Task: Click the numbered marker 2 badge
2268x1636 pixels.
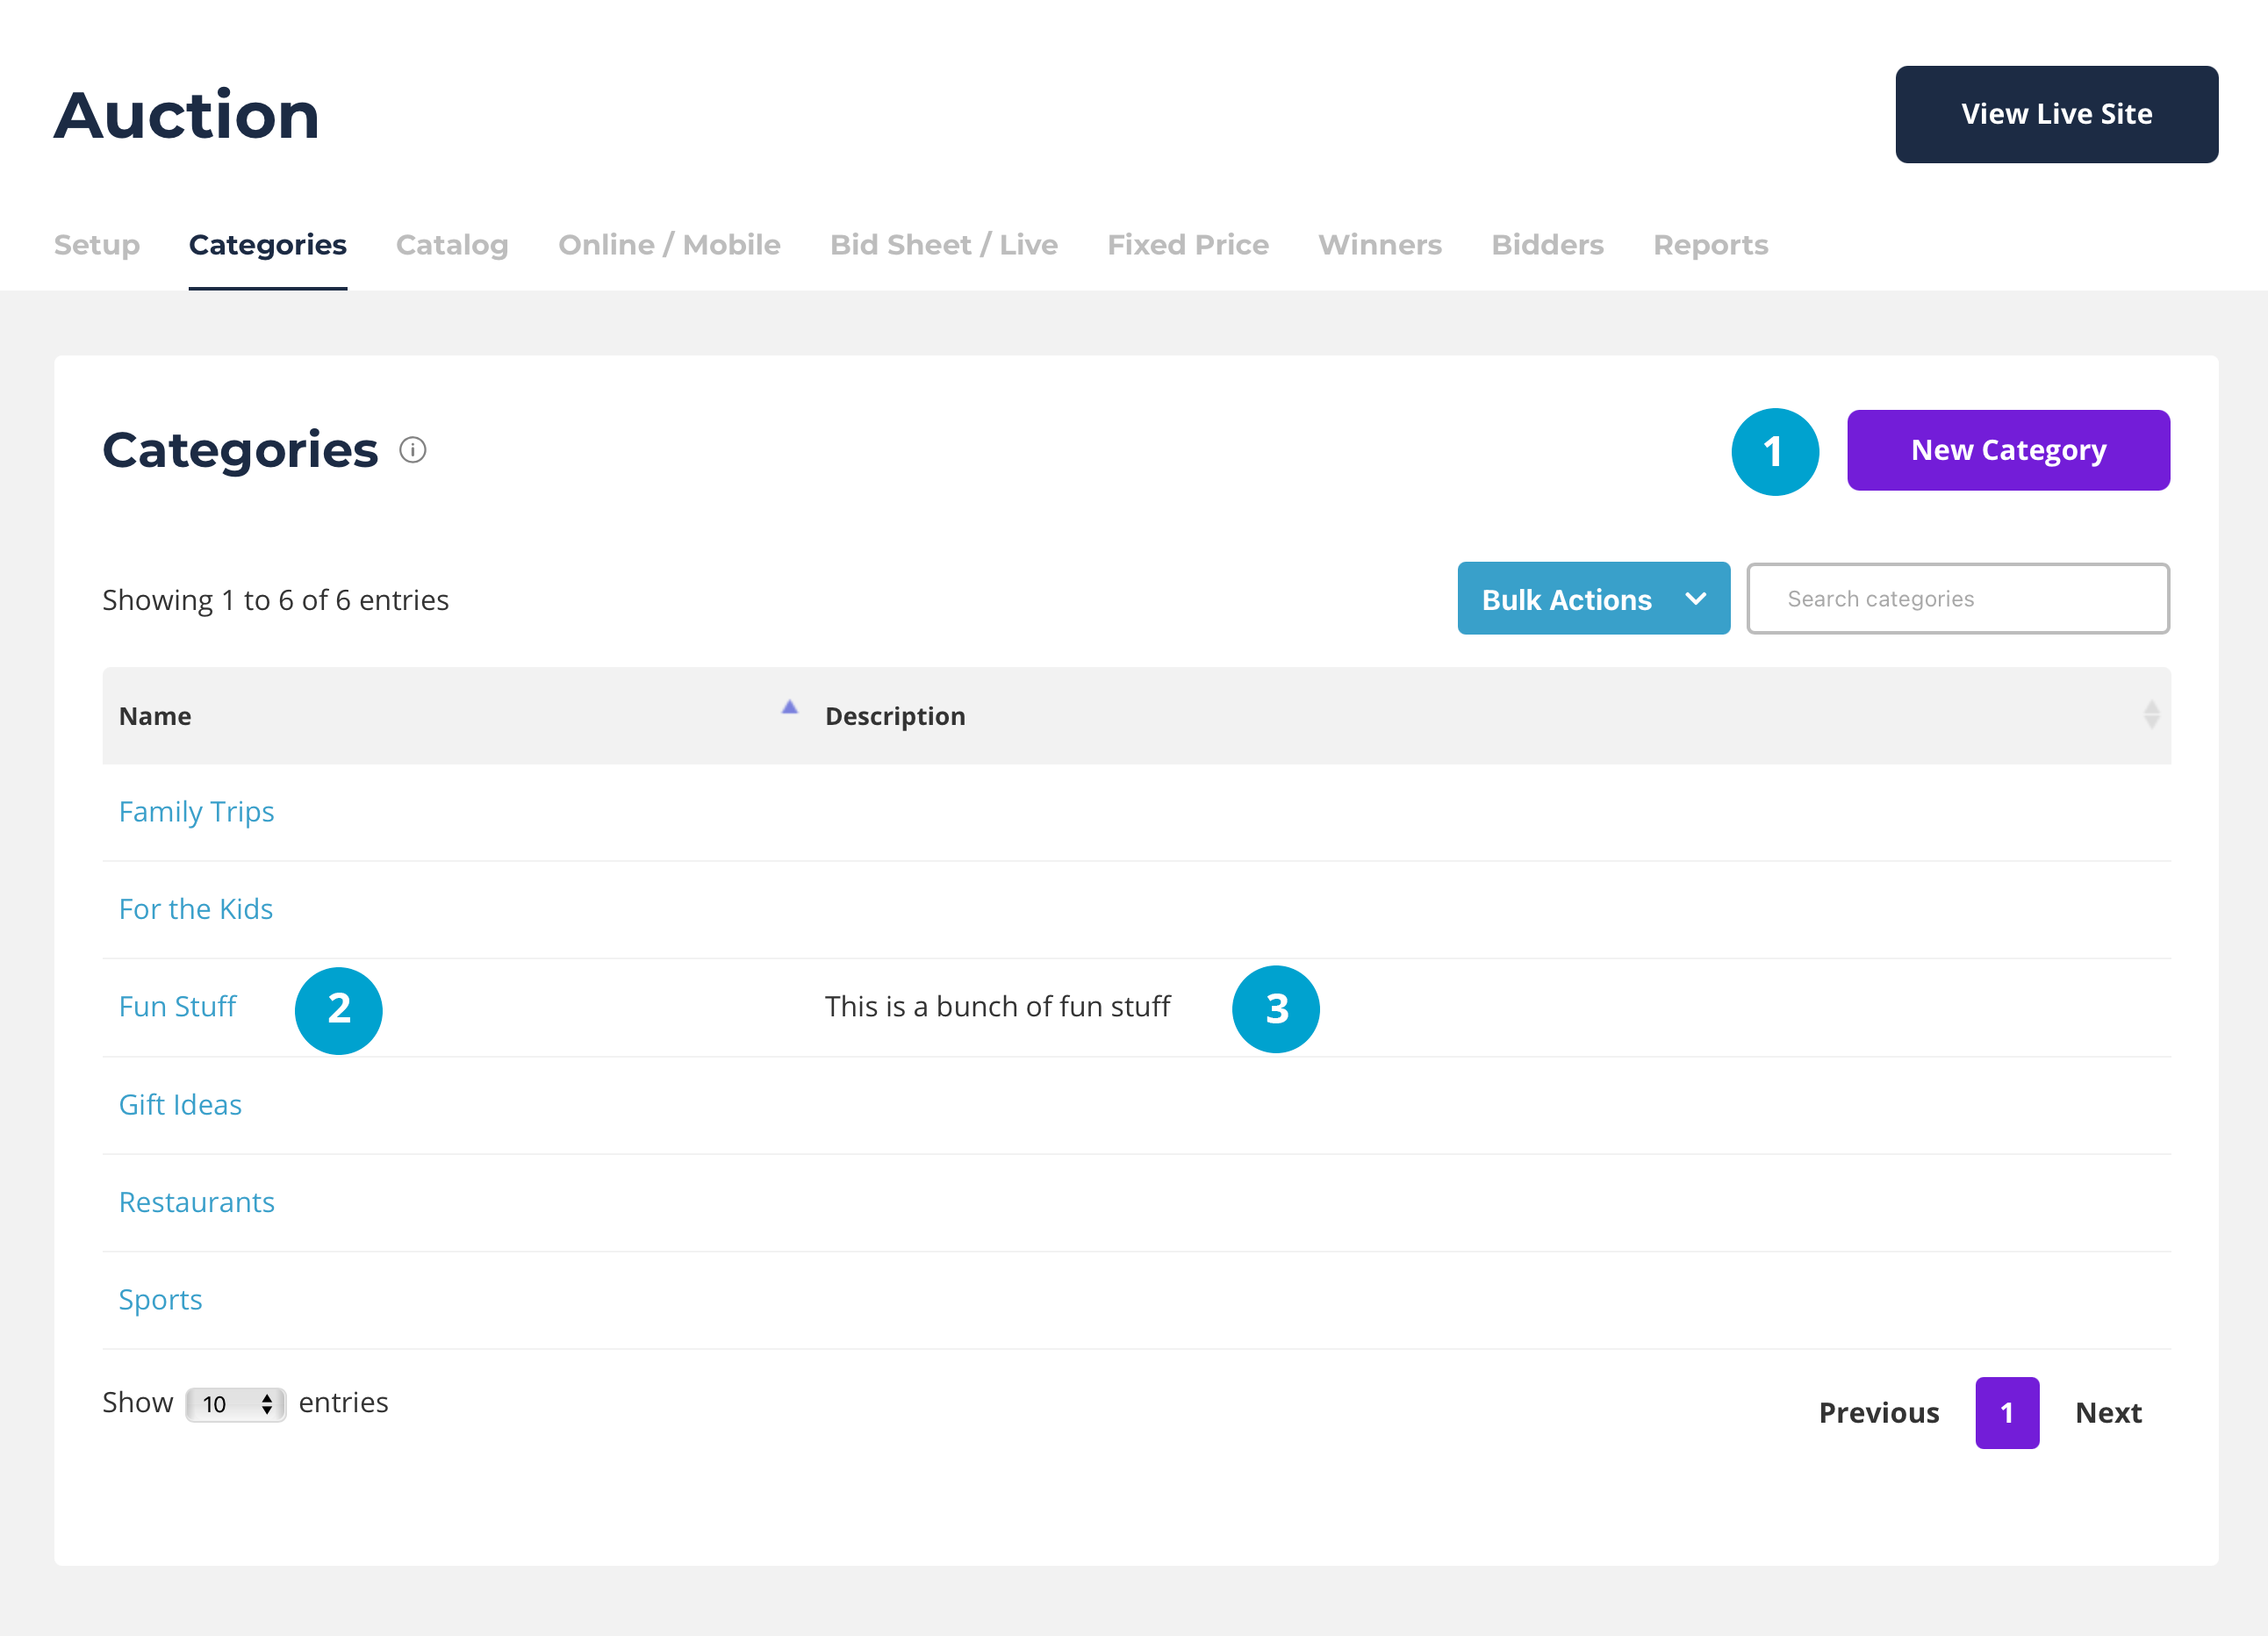Action: coord(339,1010)
